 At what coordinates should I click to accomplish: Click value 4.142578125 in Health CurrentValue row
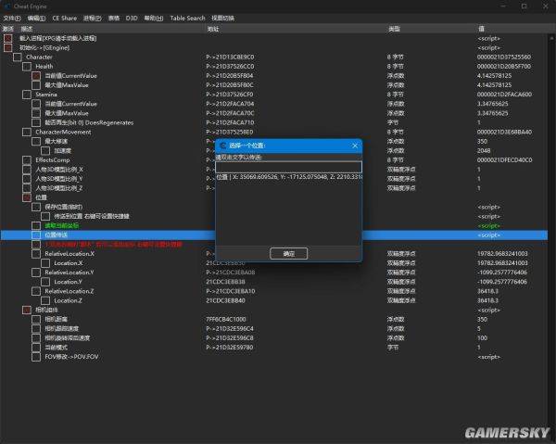coord(494,76)
